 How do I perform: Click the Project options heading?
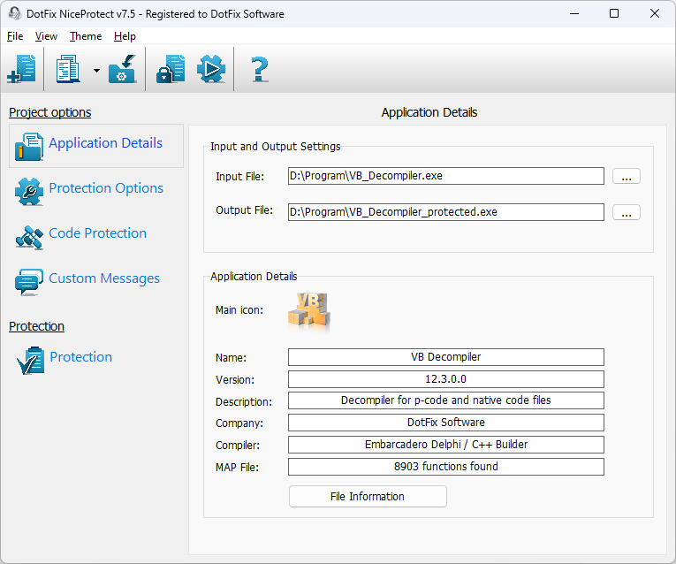pyautogui.click(x=50, y=112)
